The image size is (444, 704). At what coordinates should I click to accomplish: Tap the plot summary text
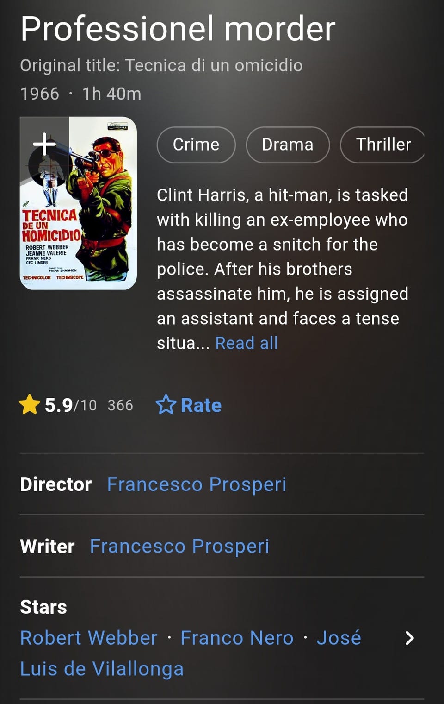tap(282, 269)
